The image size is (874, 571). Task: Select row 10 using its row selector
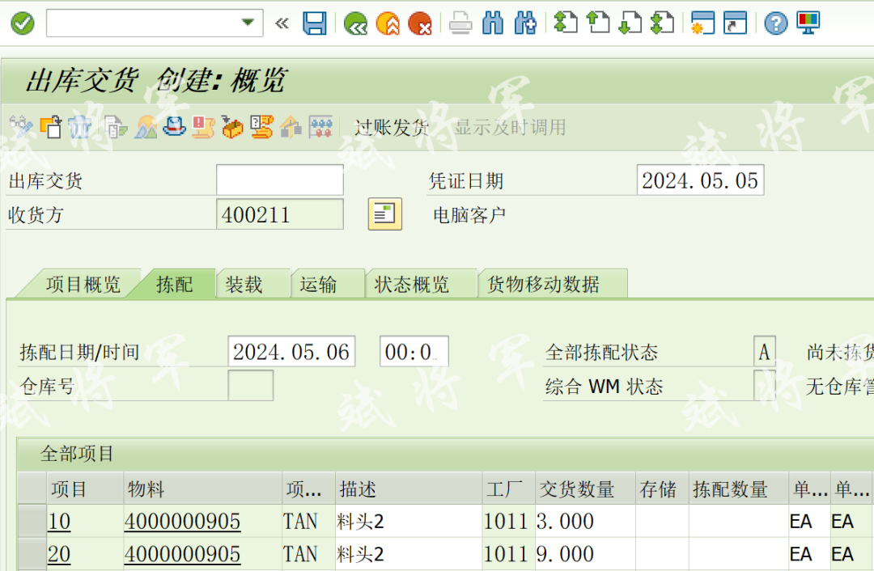32,521
